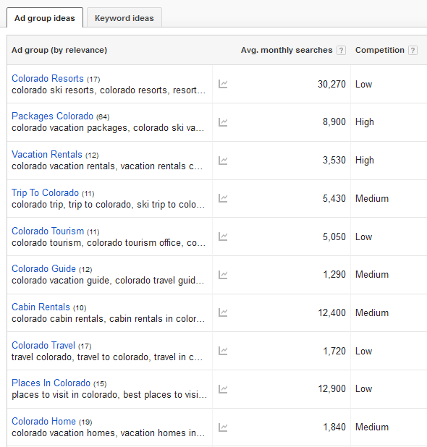Viewport: 427px width, 447px height.
Task: Click Medium competition for Trip To Colorado
Action: 372,198
